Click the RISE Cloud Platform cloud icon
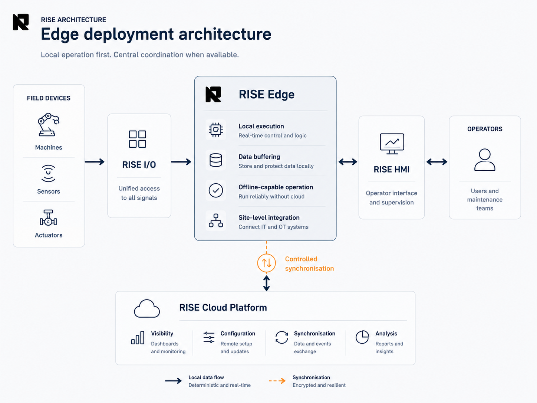The width and height of the screenshot is (537, 403). click(147, 308)
